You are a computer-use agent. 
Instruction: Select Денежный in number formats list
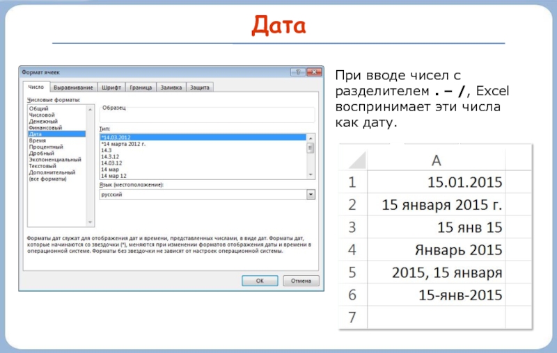[x=42, y=122]
